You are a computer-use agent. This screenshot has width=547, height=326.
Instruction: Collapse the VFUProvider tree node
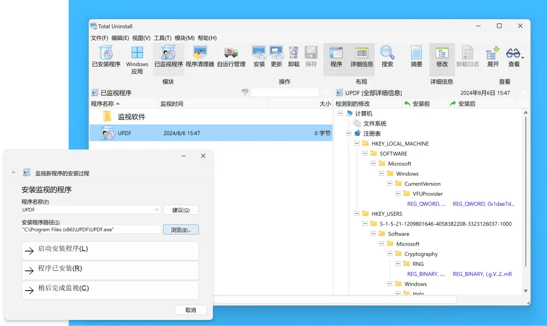[x=398, y=193]
